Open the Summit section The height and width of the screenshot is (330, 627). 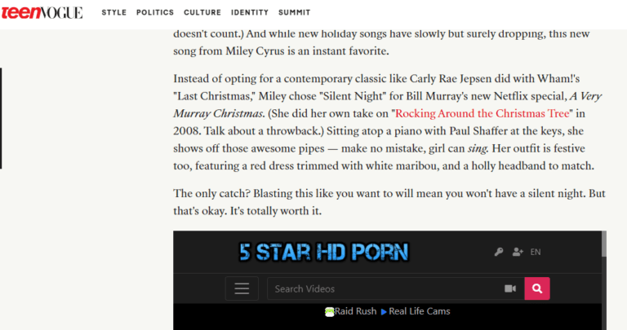pos(294,12)
